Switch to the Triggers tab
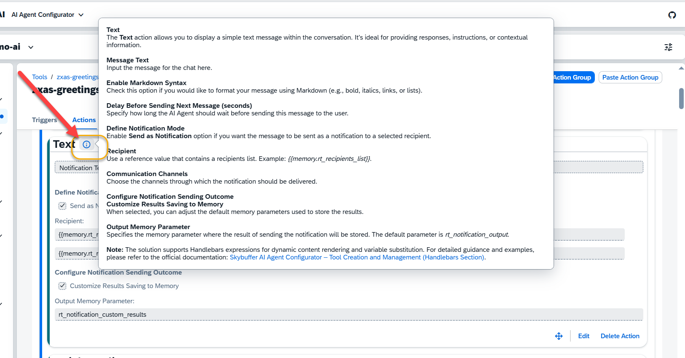The width and height of the screenshot is (685, 358). point(44,120)
